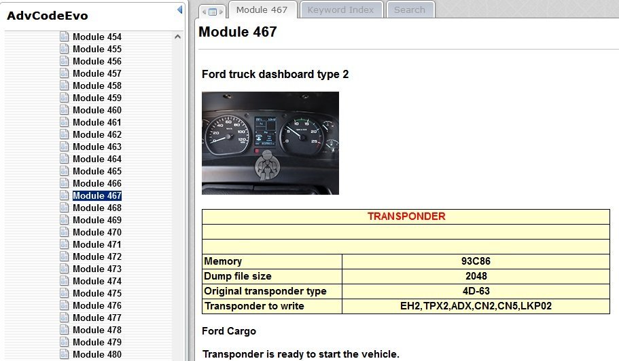Click the page icon beside Module 470
Image resolution: width=619 pixels, height=361 pixels.
tap(65, 232)
